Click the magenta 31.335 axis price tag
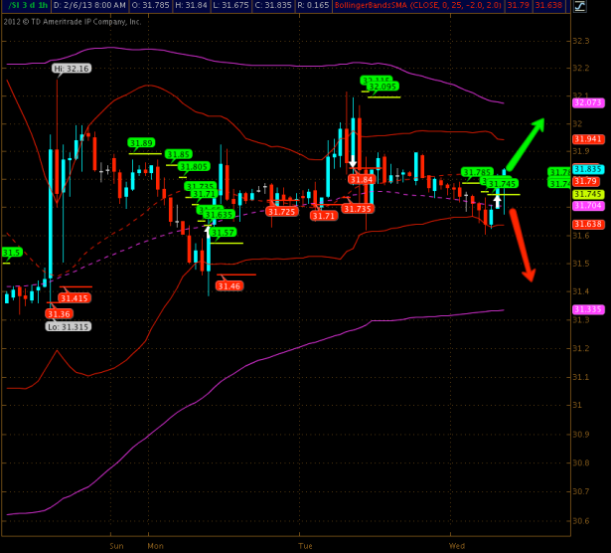 (x=587, y=309)
